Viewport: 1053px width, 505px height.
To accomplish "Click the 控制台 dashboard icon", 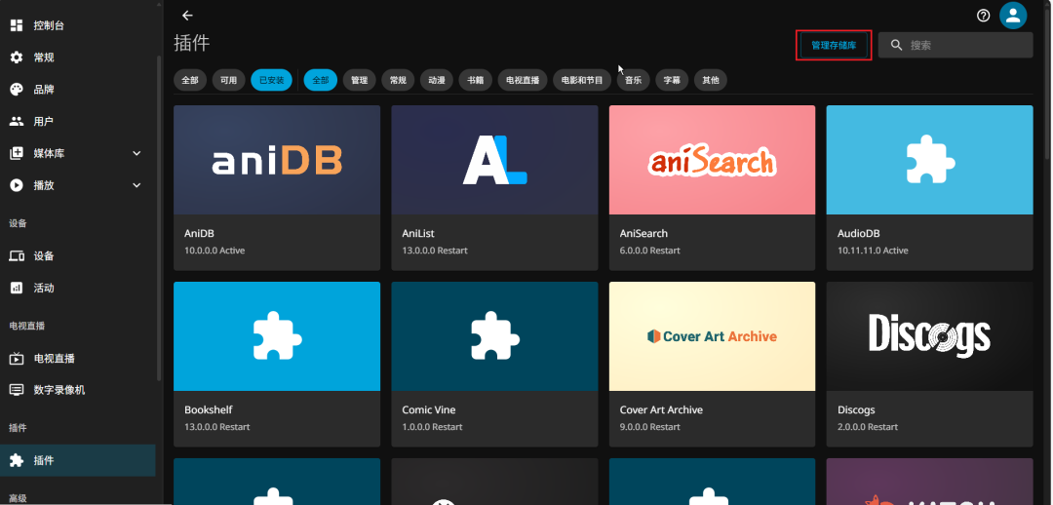I will 17,25.
